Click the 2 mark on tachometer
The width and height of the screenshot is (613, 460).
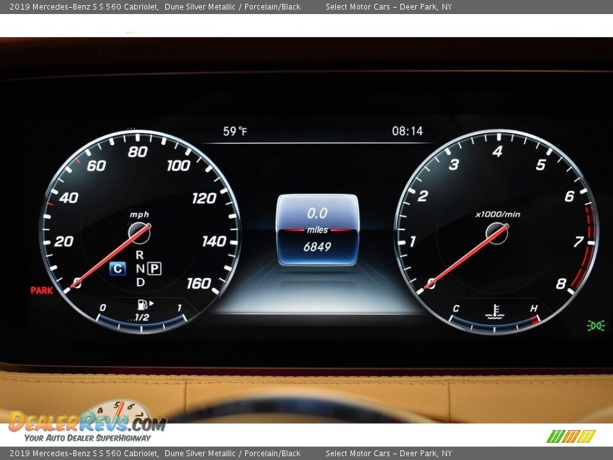point(423,196)
